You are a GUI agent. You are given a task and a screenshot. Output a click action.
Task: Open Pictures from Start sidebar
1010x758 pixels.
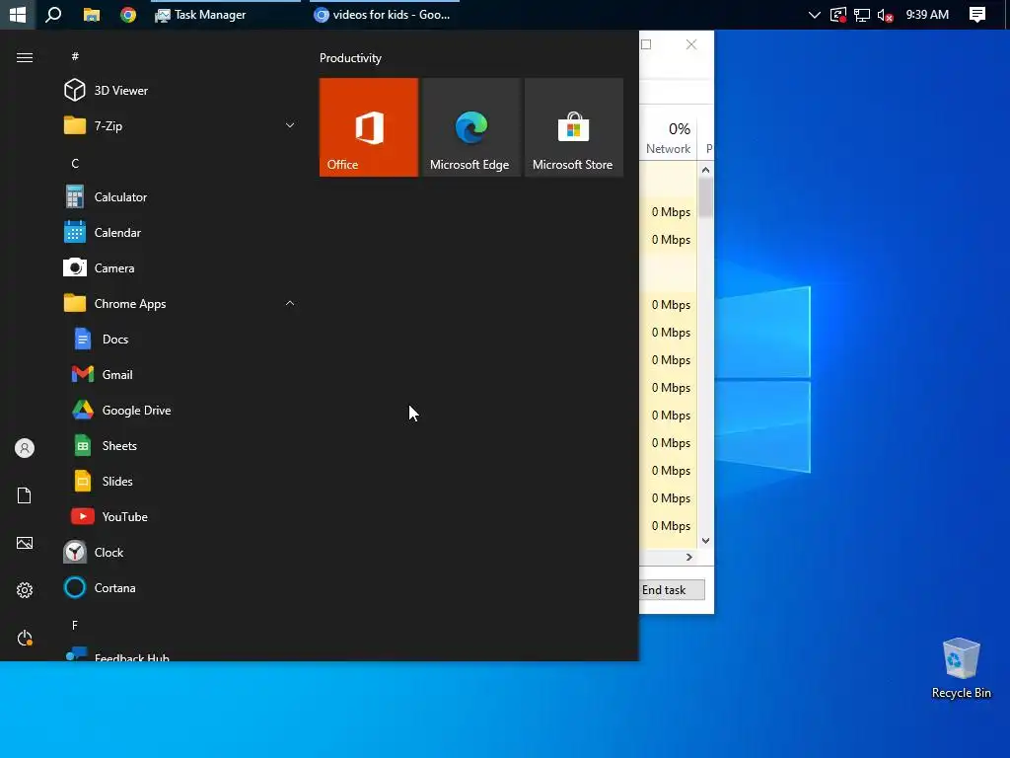(x=25, y=543)
